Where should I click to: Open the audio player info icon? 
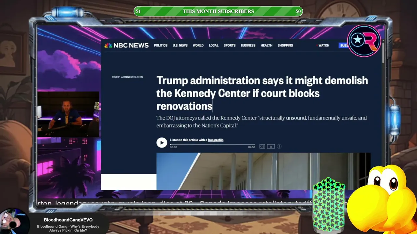(279, 147)
